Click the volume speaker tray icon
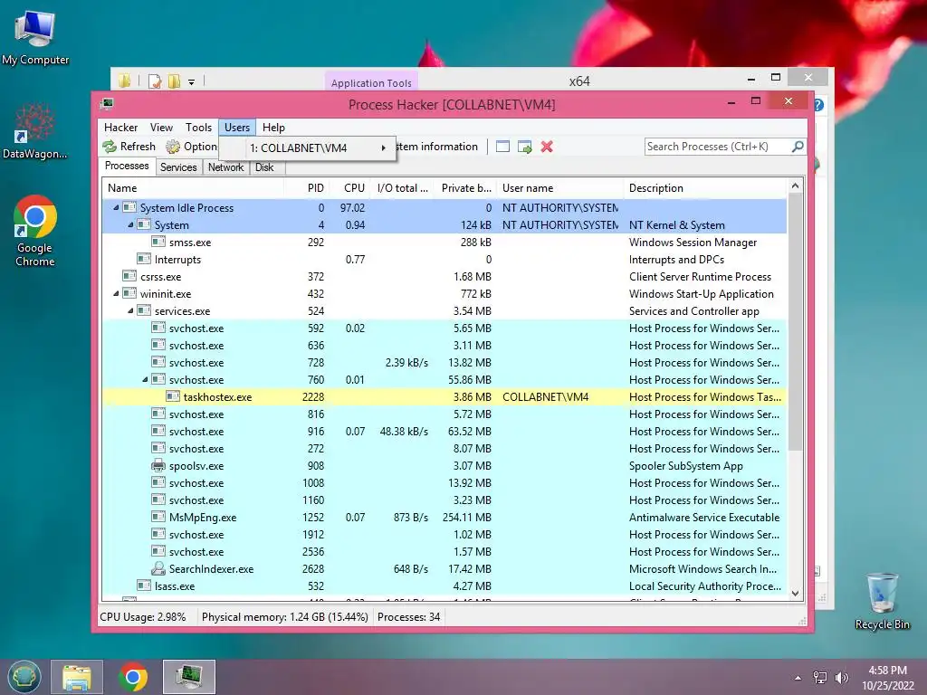 tap(841, 678)
